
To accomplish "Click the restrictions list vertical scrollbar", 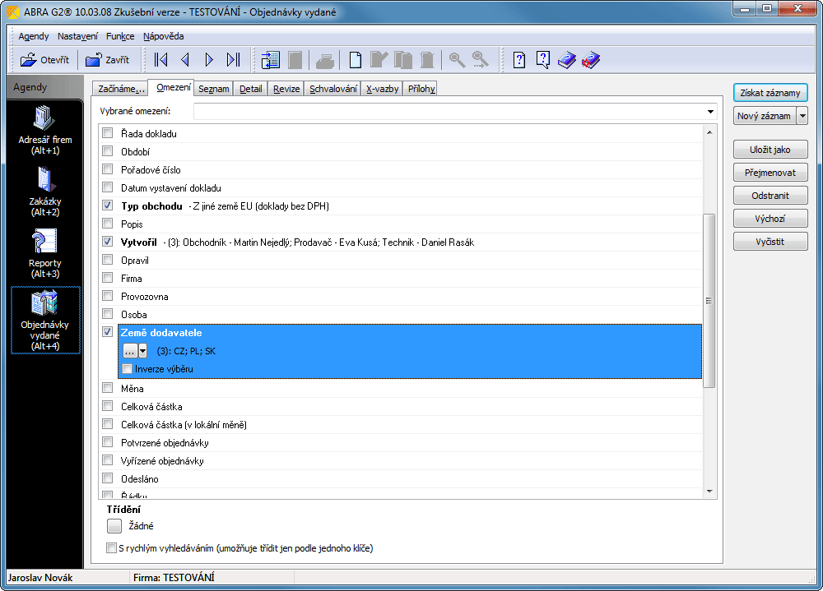I will [710, 299].
